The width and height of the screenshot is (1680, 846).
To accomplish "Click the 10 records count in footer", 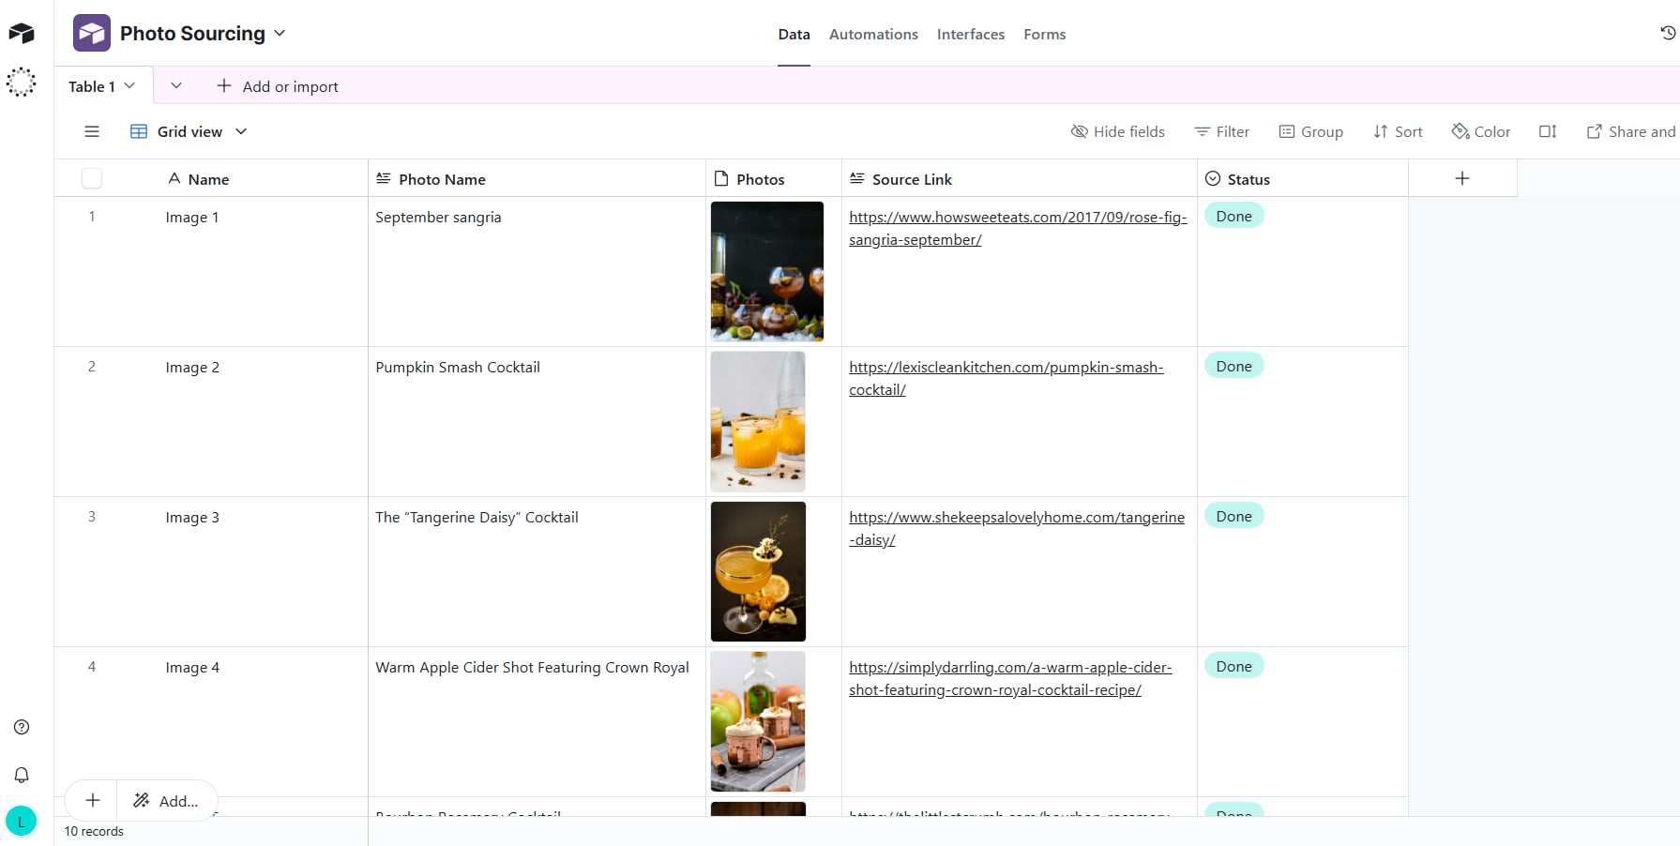I will coord(94,831).
